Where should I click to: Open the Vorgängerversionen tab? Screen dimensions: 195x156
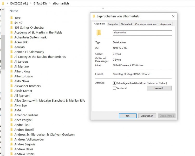[146, 24]
